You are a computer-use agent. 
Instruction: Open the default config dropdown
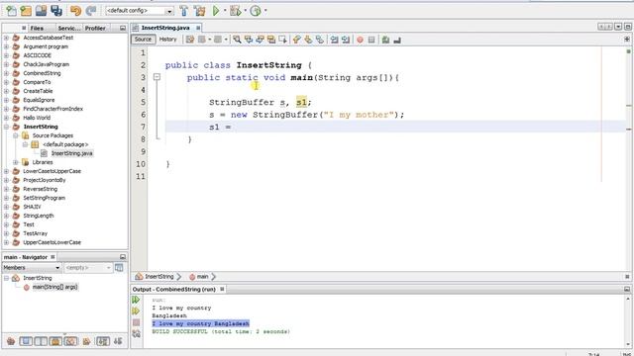point(140,11)
